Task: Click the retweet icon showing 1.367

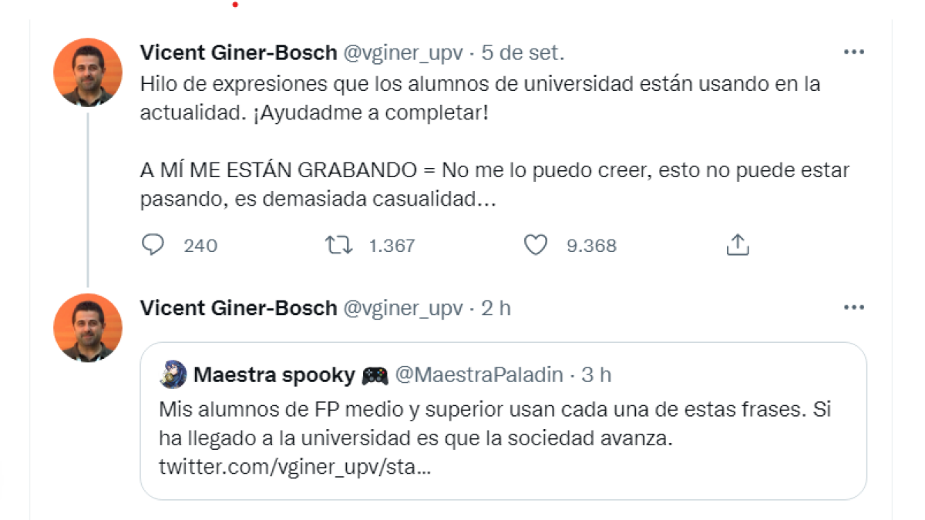Action: [338, 244]
